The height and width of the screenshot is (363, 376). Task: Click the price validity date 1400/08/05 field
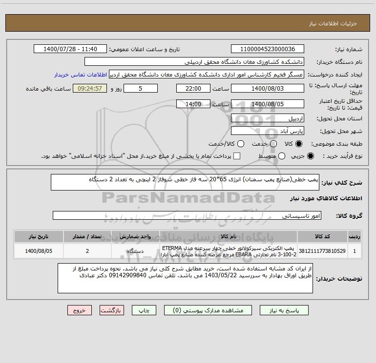click(268, 104)
